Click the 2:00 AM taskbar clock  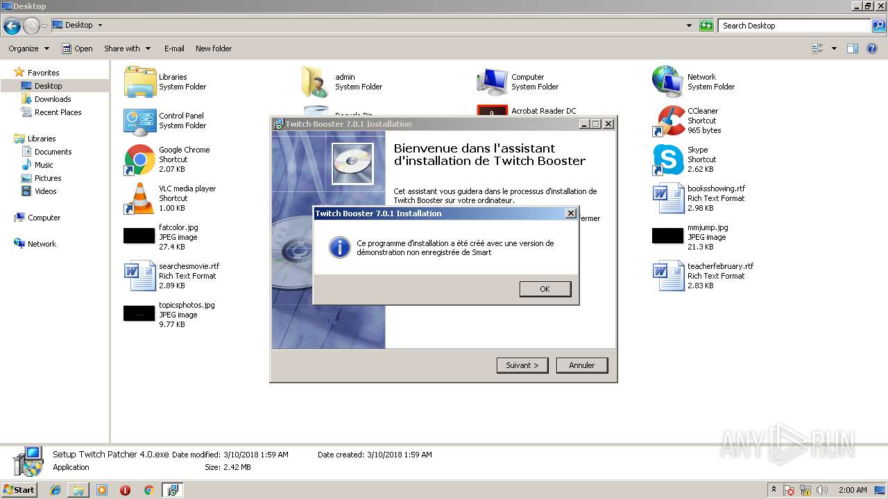(853, 490)
